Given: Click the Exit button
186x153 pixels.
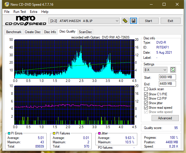Looking at the screenshot, I should coord(170,21).
